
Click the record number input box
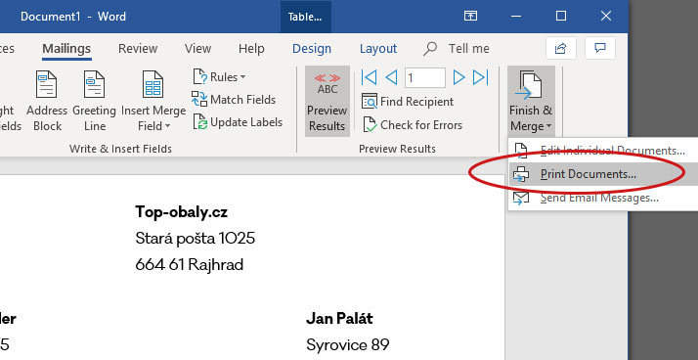[x=425, y=78]
